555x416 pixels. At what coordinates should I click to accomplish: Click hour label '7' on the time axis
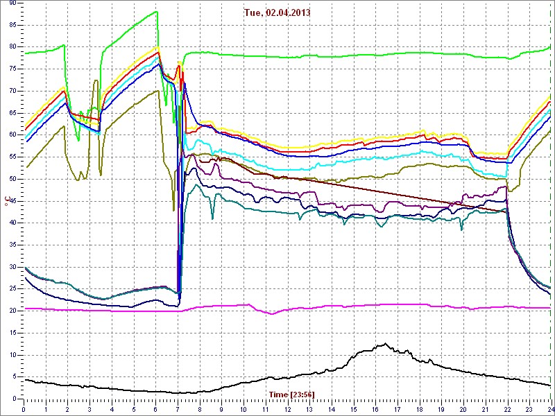178,409
